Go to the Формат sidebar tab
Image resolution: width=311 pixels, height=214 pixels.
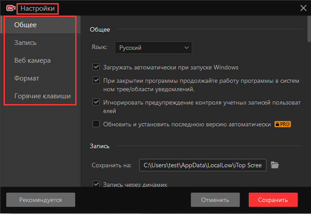click(40, 78)
